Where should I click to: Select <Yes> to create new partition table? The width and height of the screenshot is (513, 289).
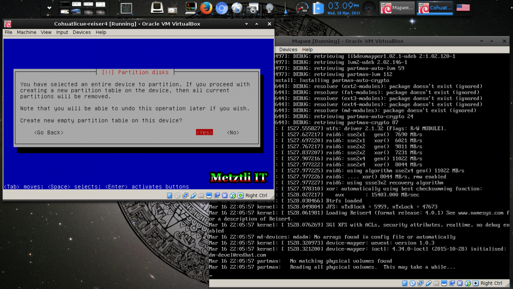pos(204,132)
